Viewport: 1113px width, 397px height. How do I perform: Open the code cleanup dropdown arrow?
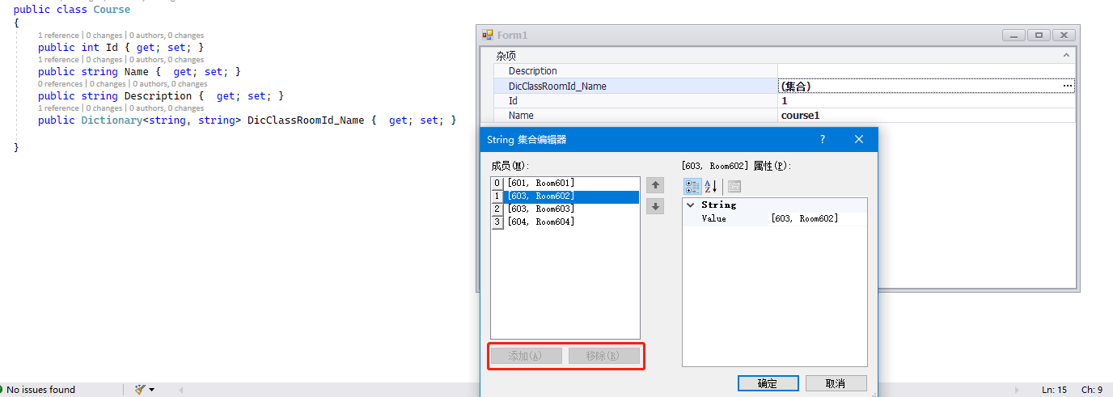pyautogui.click(x=151, y=390)
